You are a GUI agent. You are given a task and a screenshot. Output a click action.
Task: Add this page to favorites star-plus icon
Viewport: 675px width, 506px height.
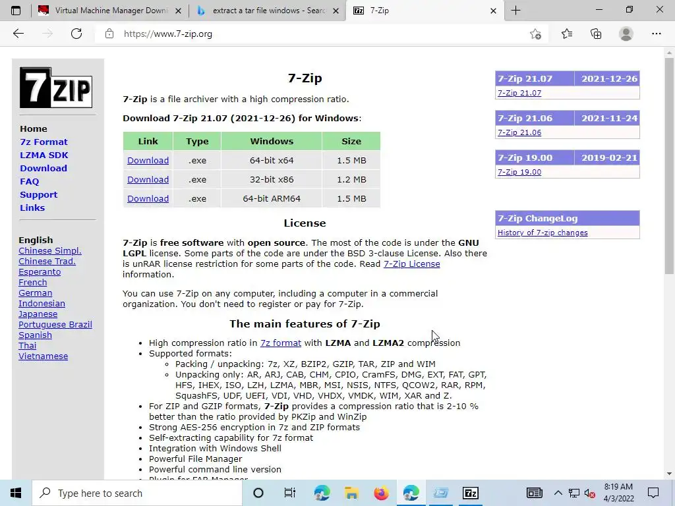pyautogui.click(x=535, y=34)
